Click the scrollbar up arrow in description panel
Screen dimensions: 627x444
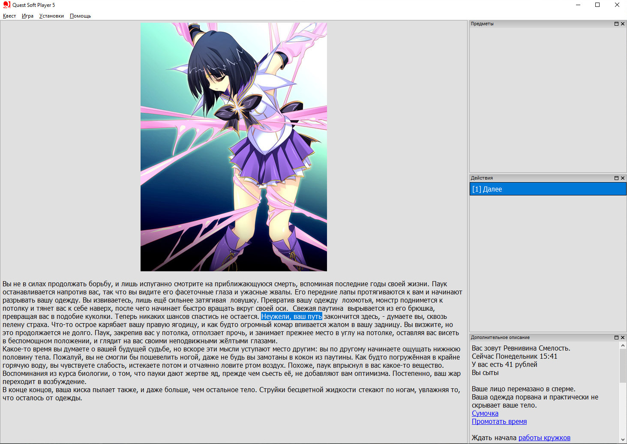(x=623, y=345)
